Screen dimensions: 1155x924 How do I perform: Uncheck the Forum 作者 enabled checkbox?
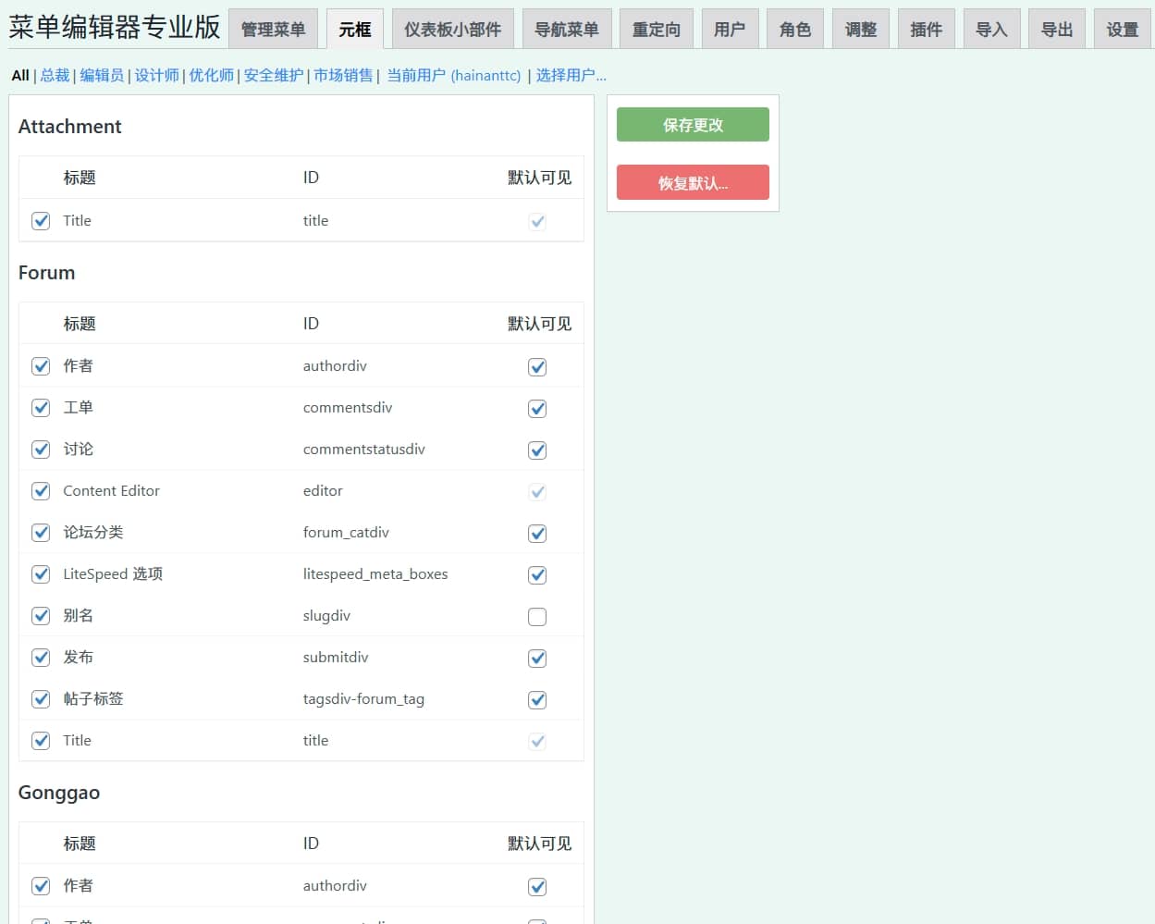tap(41, 366)
